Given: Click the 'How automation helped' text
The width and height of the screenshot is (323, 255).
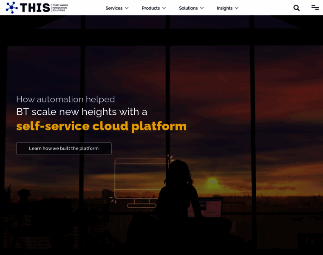Looking at the screenshot, I should [x=65, y=99].
